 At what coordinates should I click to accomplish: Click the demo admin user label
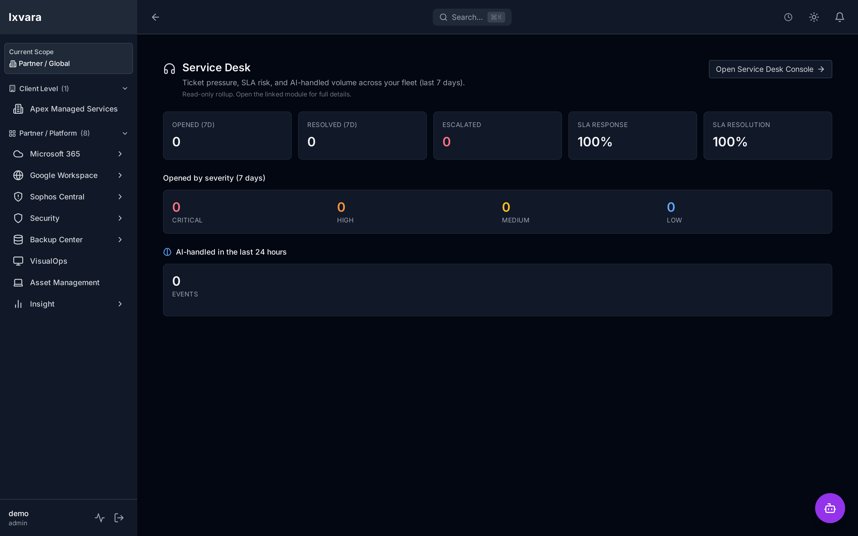[19, 518]
